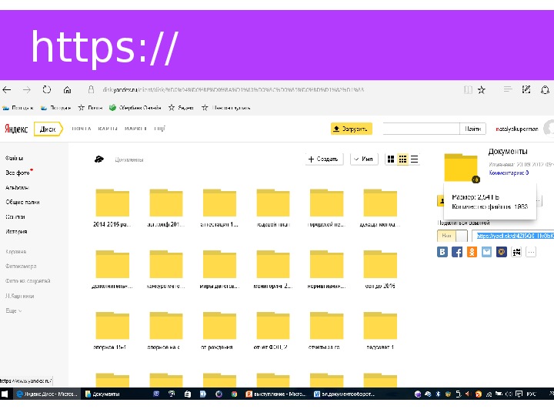Open the Карты service tab
Screen dimensions: 554x416
(108, 129)
